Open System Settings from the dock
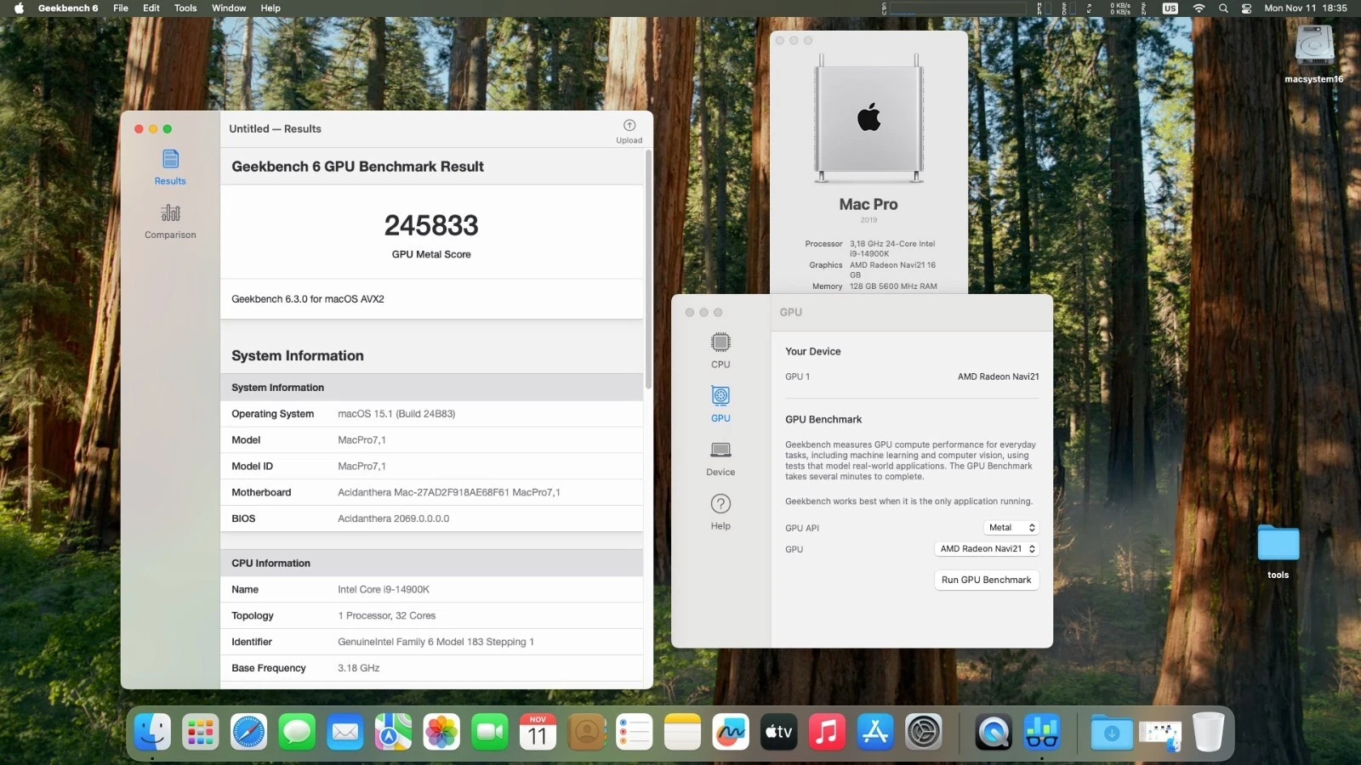 tap(923, 731)
